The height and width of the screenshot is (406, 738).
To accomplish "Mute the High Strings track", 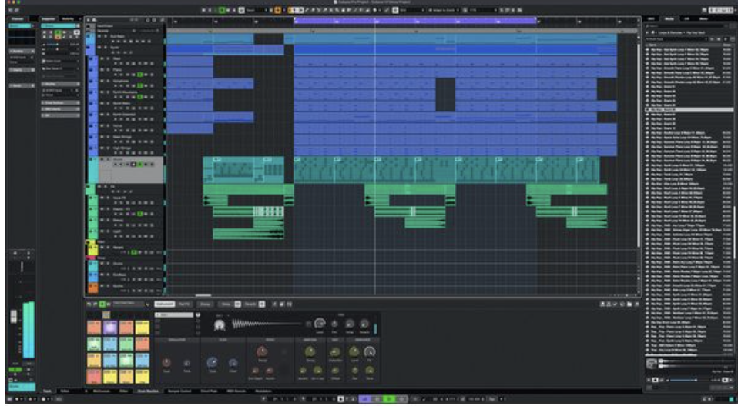I will pyautogui.click(x=102, y=148).
